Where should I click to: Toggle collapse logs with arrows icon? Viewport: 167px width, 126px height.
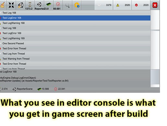pos(11,5)
